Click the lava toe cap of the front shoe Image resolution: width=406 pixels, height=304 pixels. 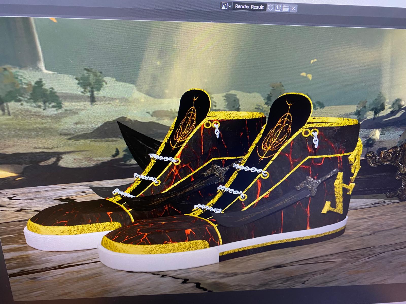coord(157,231)
